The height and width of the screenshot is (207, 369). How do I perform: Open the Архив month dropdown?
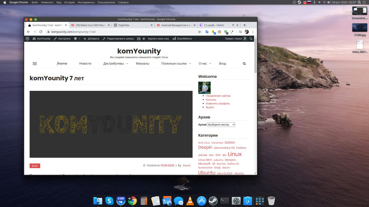coord(221,124)
